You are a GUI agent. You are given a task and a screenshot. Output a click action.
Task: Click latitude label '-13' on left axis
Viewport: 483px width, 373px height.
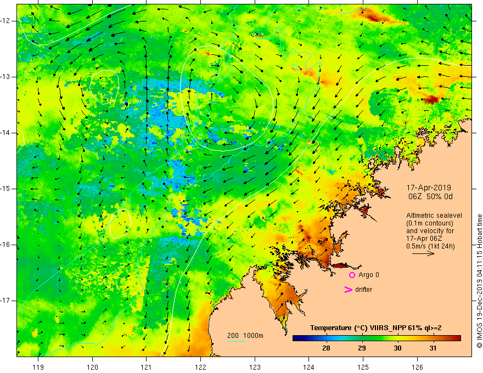[6, 77]
